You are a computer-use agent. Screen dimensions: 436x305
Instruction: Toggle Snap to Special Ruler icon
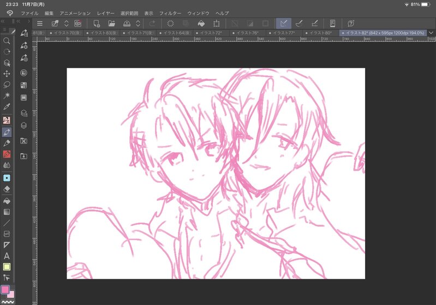tap(299, 24)
